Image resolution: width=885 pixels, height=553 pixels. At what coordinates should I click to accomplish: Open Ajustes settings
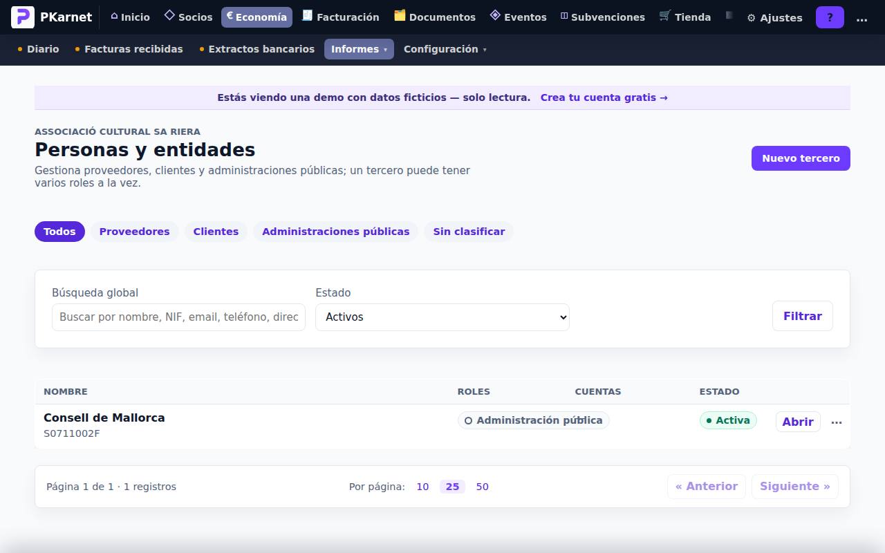(774, 18)
